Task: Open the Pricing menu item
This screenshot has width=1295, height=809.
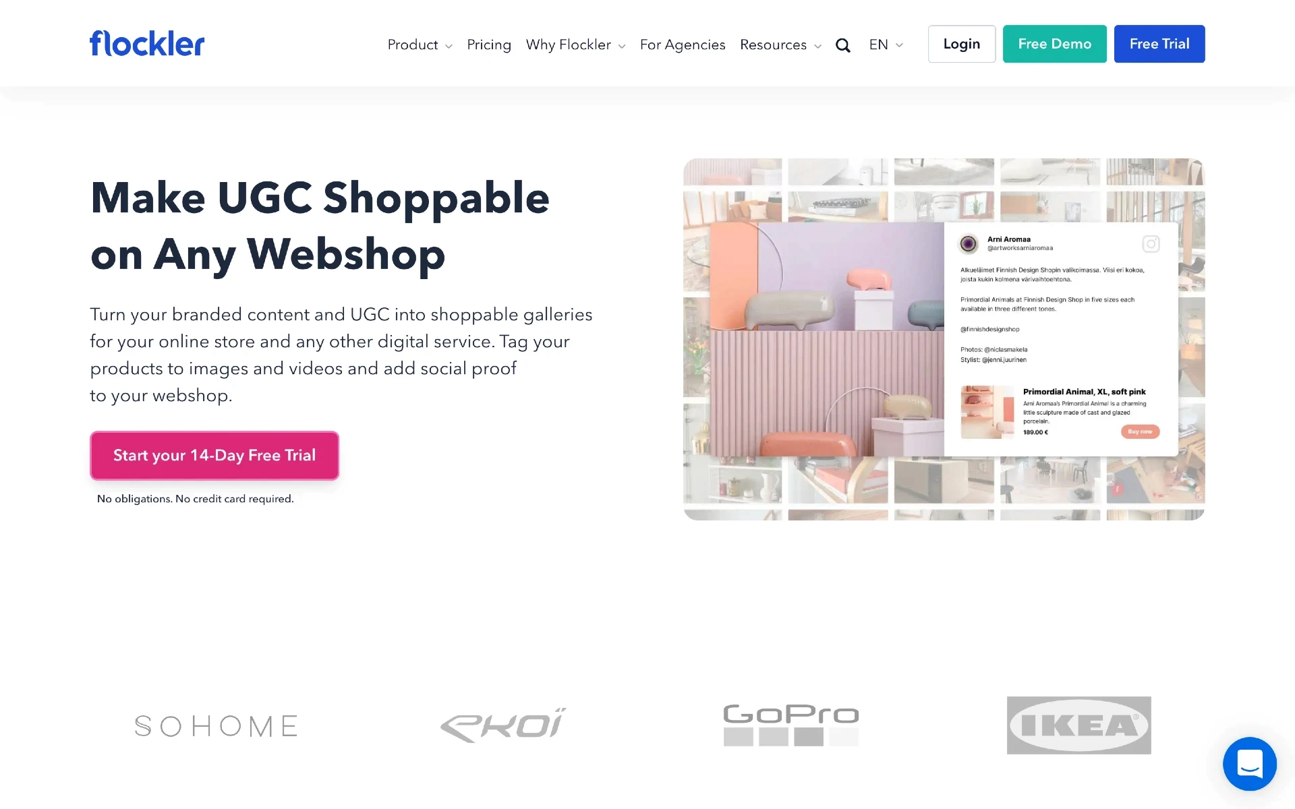Action: click(x=488, y=44)
